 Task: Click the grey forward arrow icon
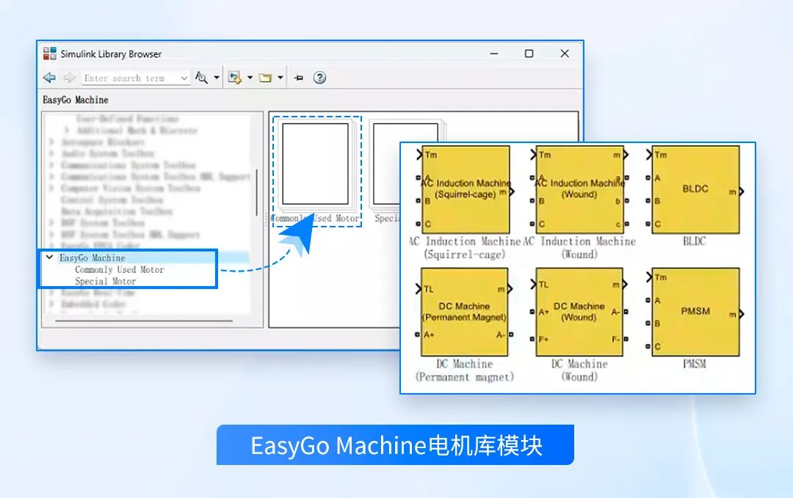(69, 78)
